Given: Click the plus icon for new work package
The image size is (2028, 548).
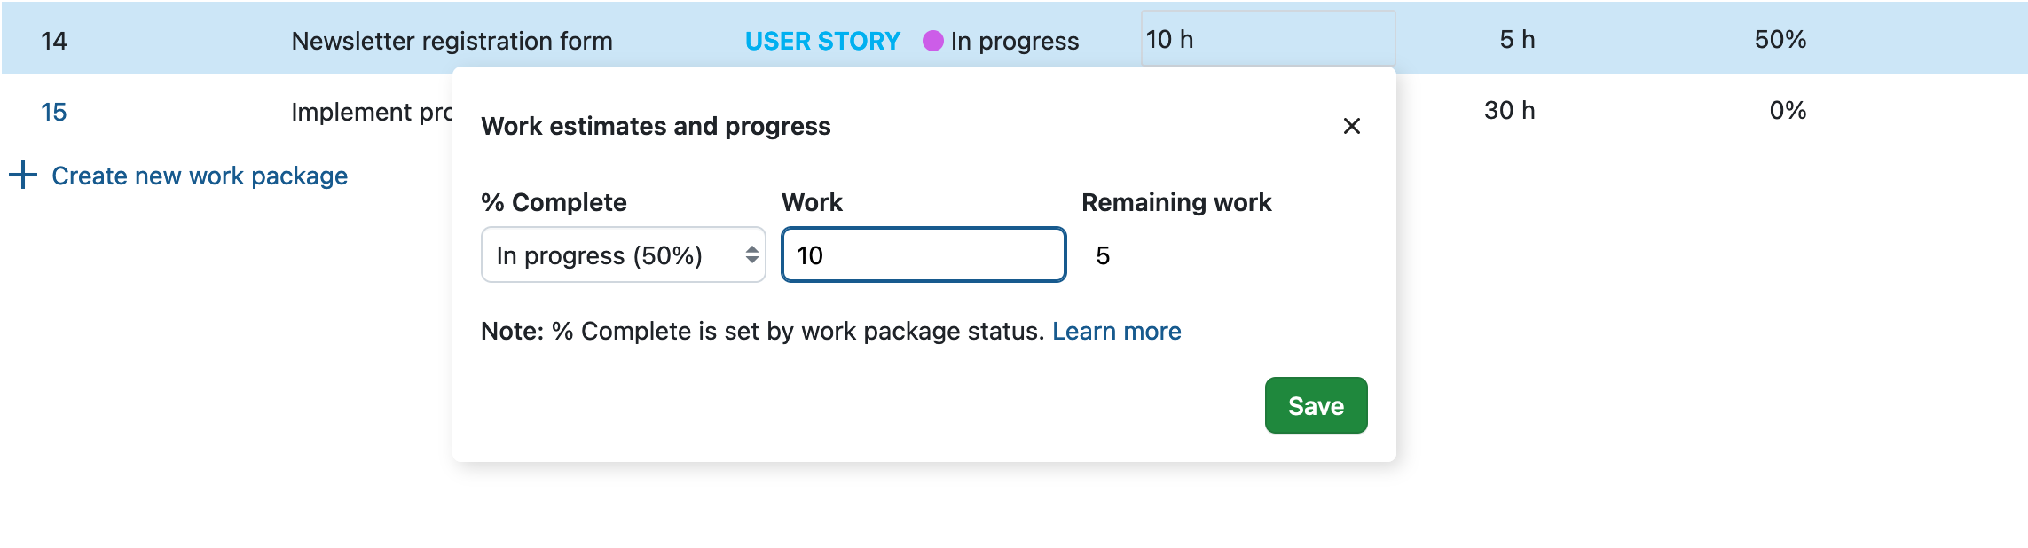Looking at the screenshot, I should coord(23,175).
